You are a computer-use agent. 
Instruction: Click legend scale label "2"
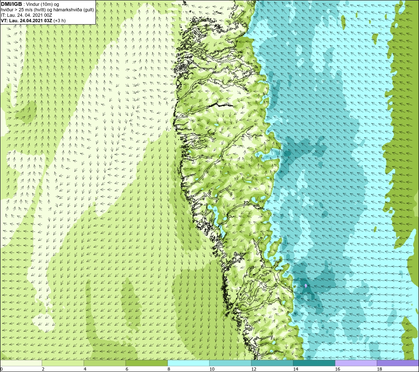(x=43, y=369)
